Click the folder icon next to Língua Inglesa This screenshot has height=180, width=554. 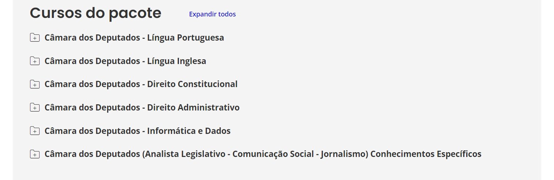coord(35,61)
